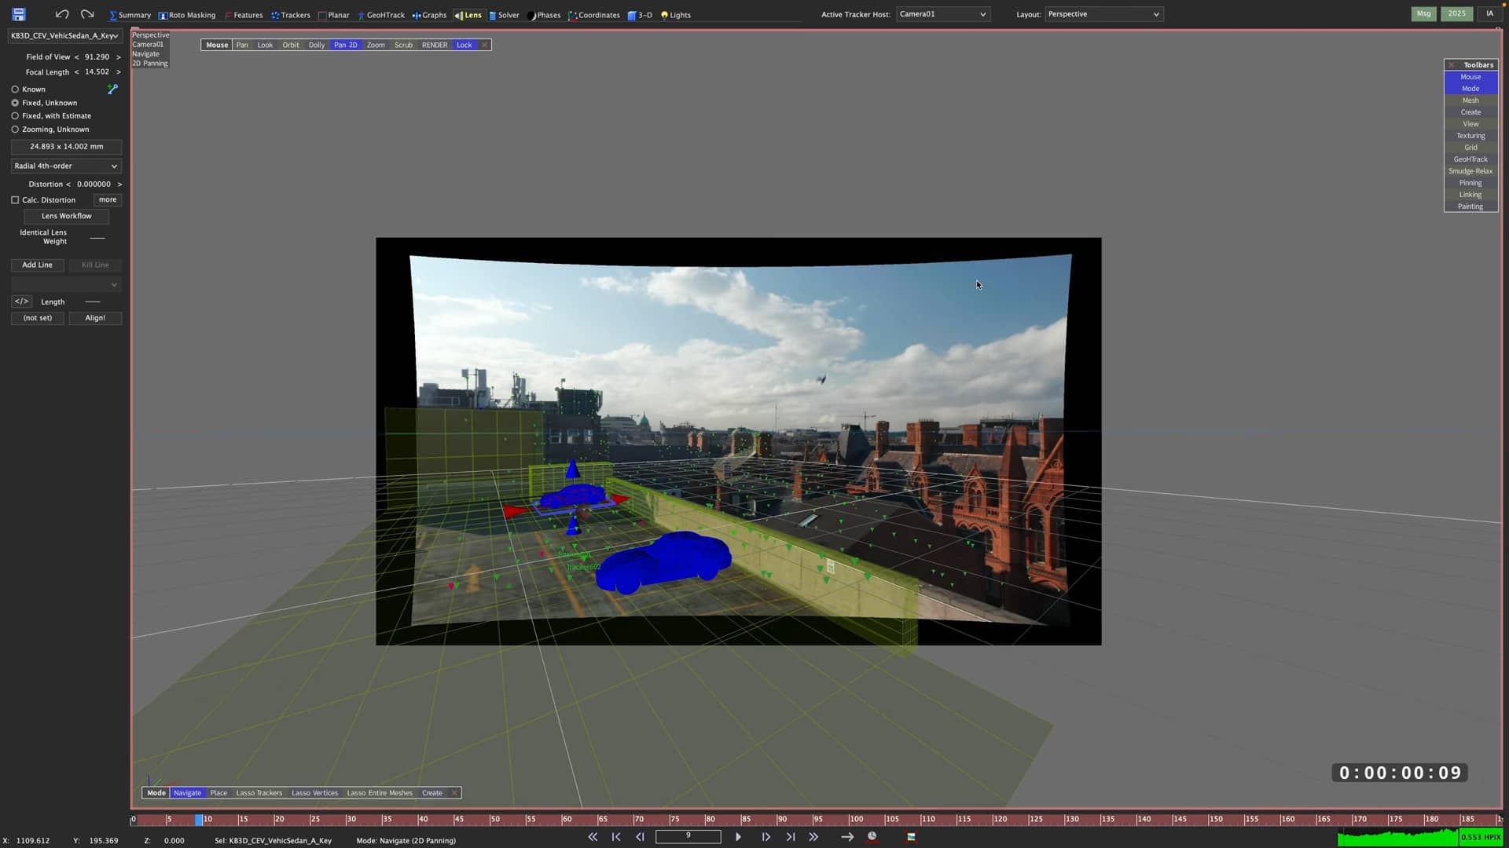Open the Planar room
1509x848 pixels.
coord(334,15)
